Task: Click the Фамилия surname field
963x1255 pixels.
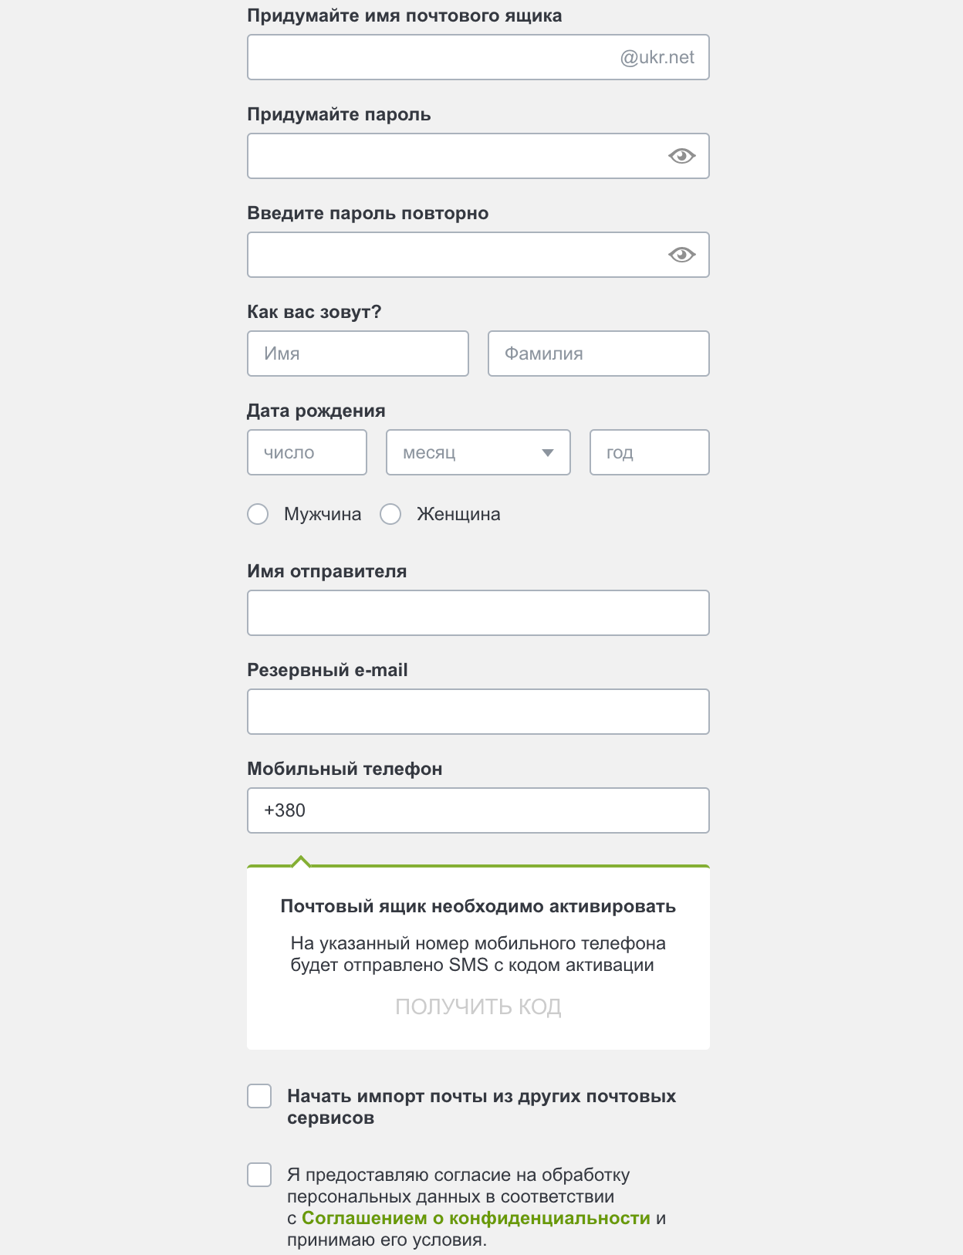Action: (598, 353)
